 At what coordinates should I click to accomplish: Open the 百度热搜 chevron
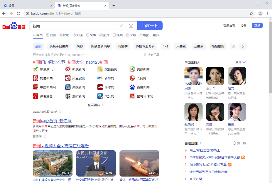click(200, 143)
